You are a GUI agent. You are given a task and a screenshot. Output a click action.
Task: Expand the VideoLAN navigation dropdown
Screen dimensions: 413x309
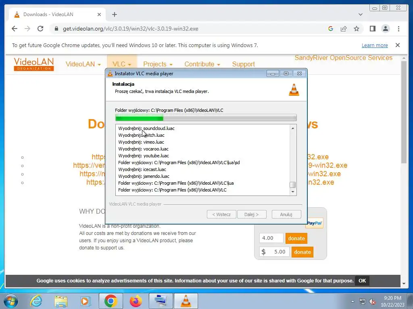pyautogui.click(x=83, y=64)
